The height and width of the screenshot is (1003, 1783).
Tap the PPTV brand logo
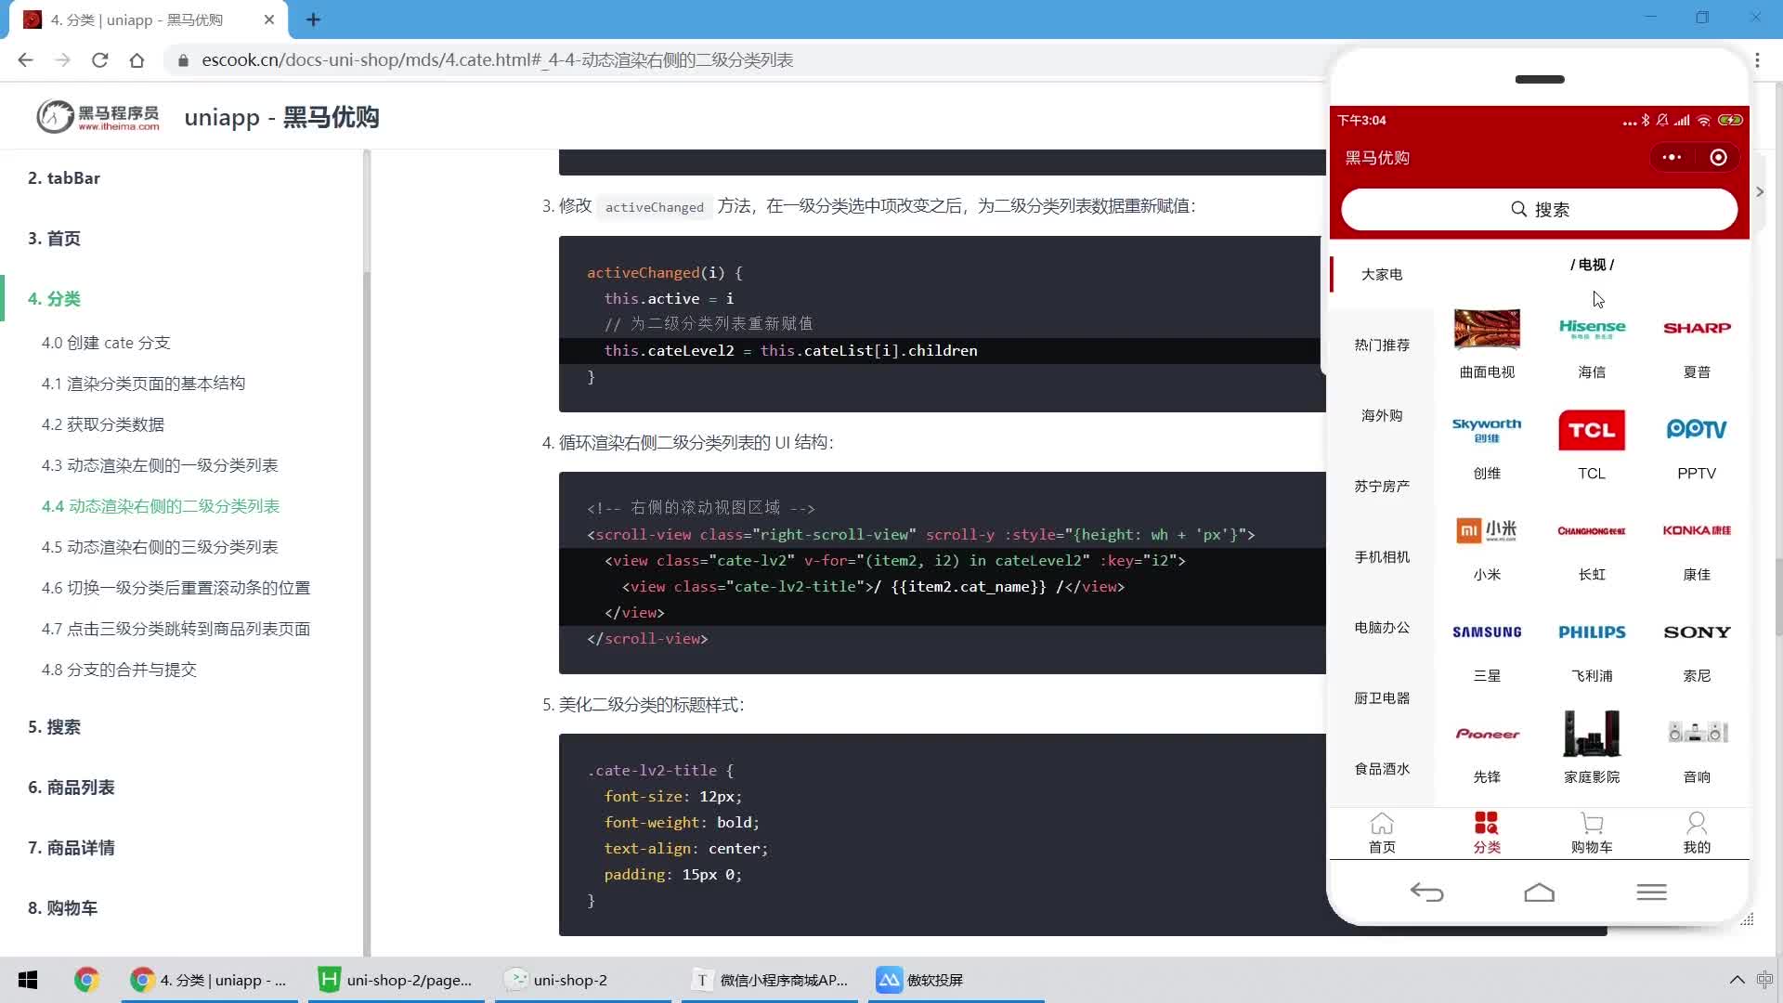pyautogui.click(x=1697, y=429)
